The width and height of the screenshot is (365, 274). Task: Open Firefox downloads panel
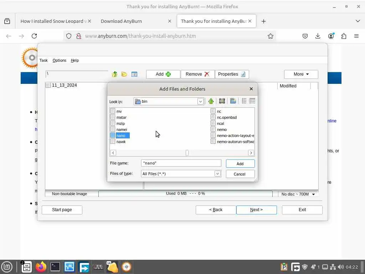318,36
